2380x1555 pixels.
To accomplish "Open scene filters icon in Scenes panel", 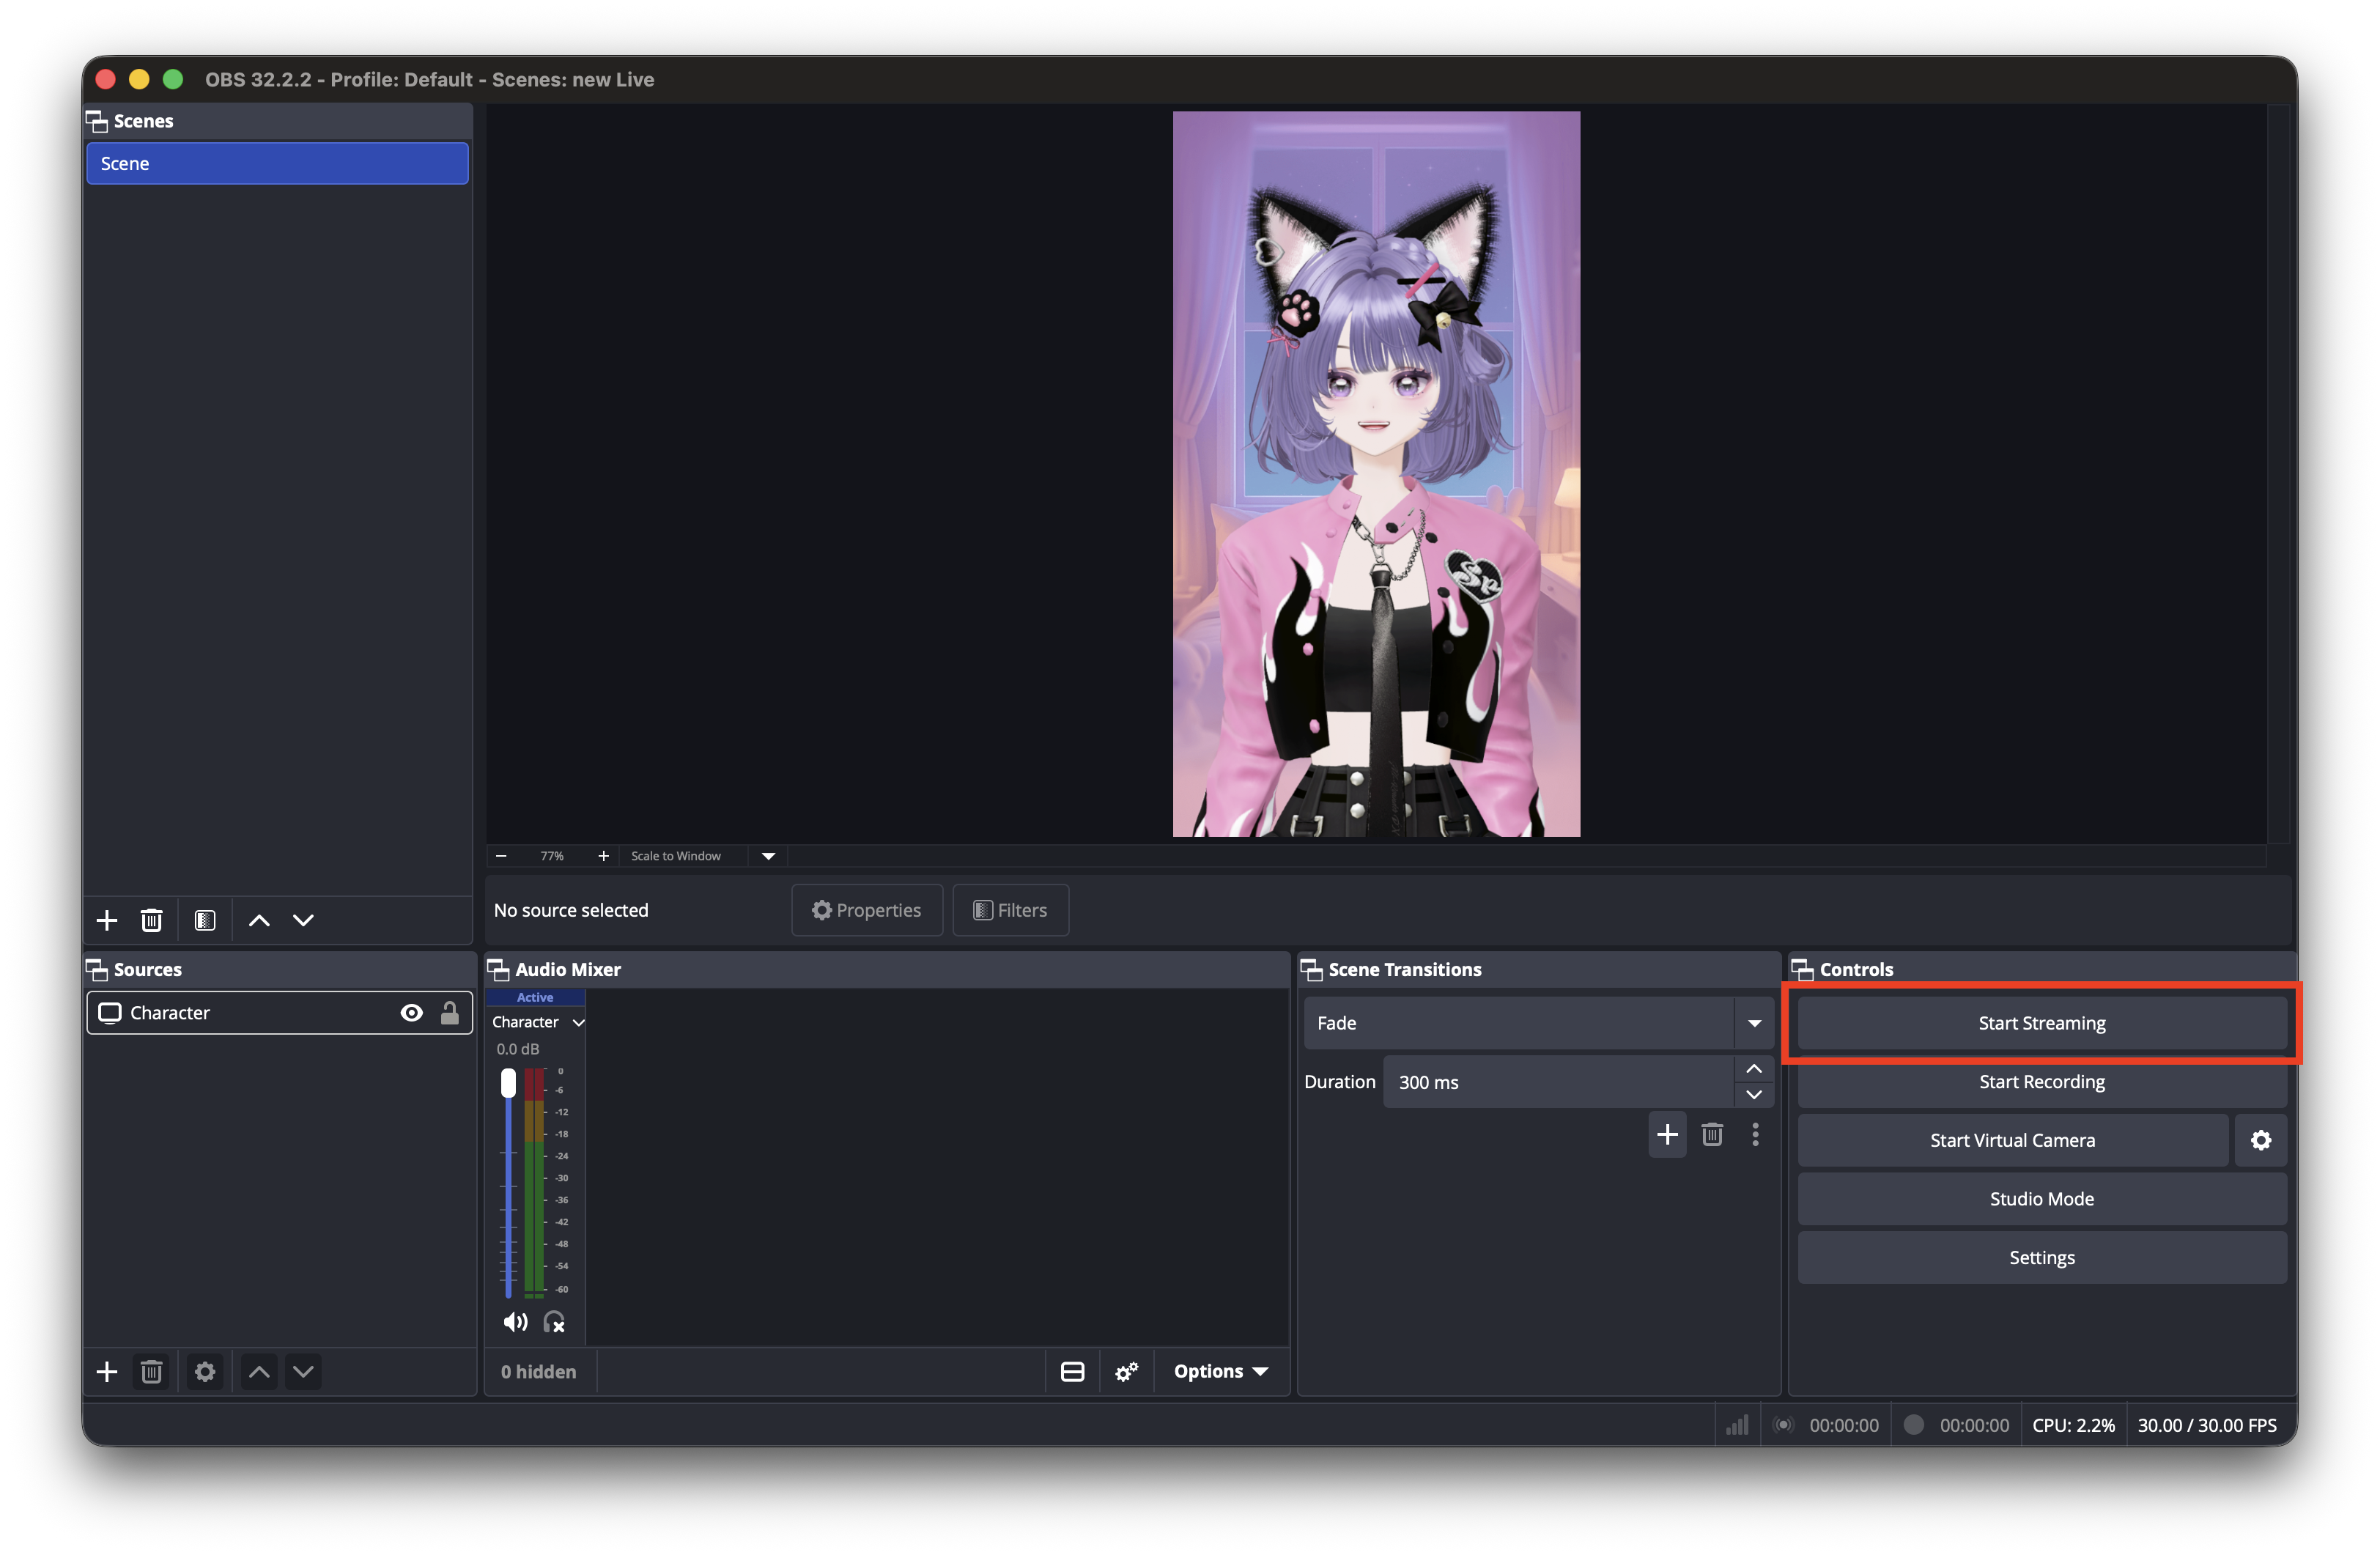I will (205, 920).
